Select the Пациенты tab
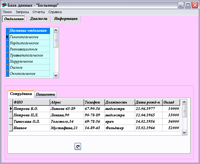 click(x=45, y=94)
